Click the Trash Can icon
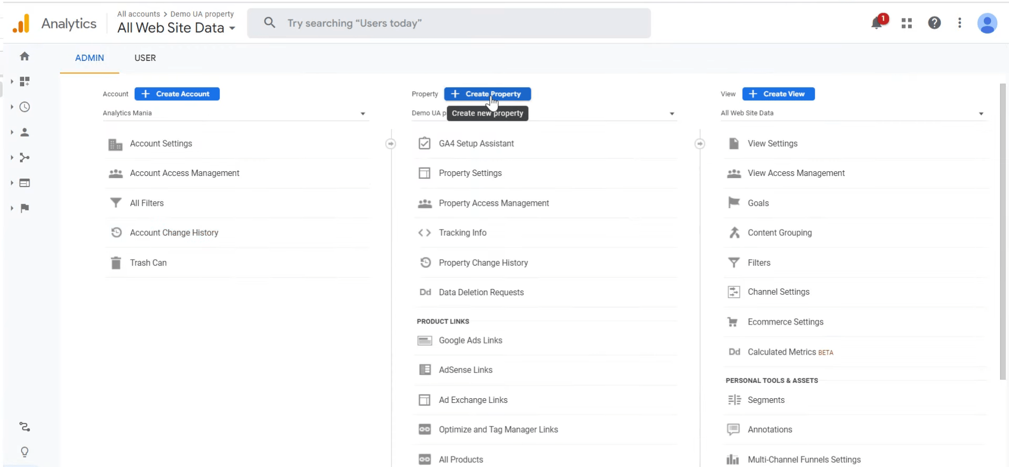This screenshot has width=1009, height=467. click(116, 263)
